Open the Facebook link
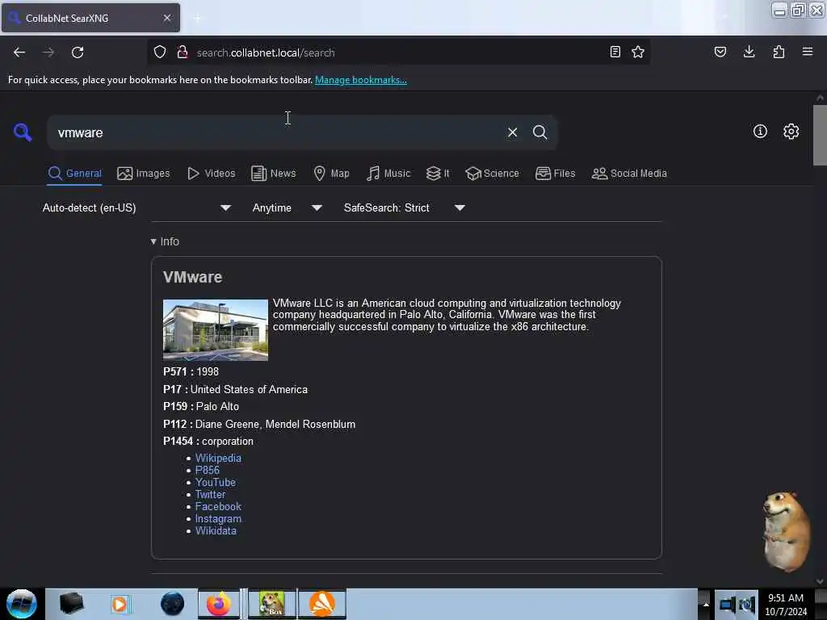The width and height of the screenshot is (827, 620). point(218,507)
